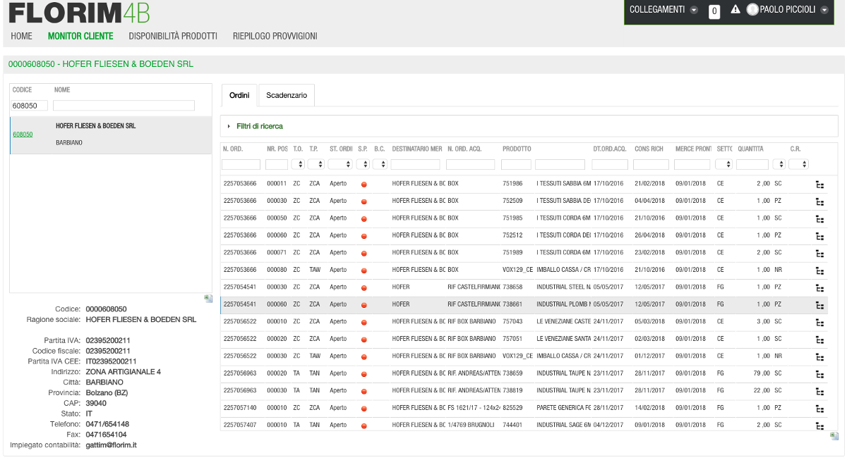Open the SETTC sector filter dropdown
847x460 pixels.
pos(723,164)
